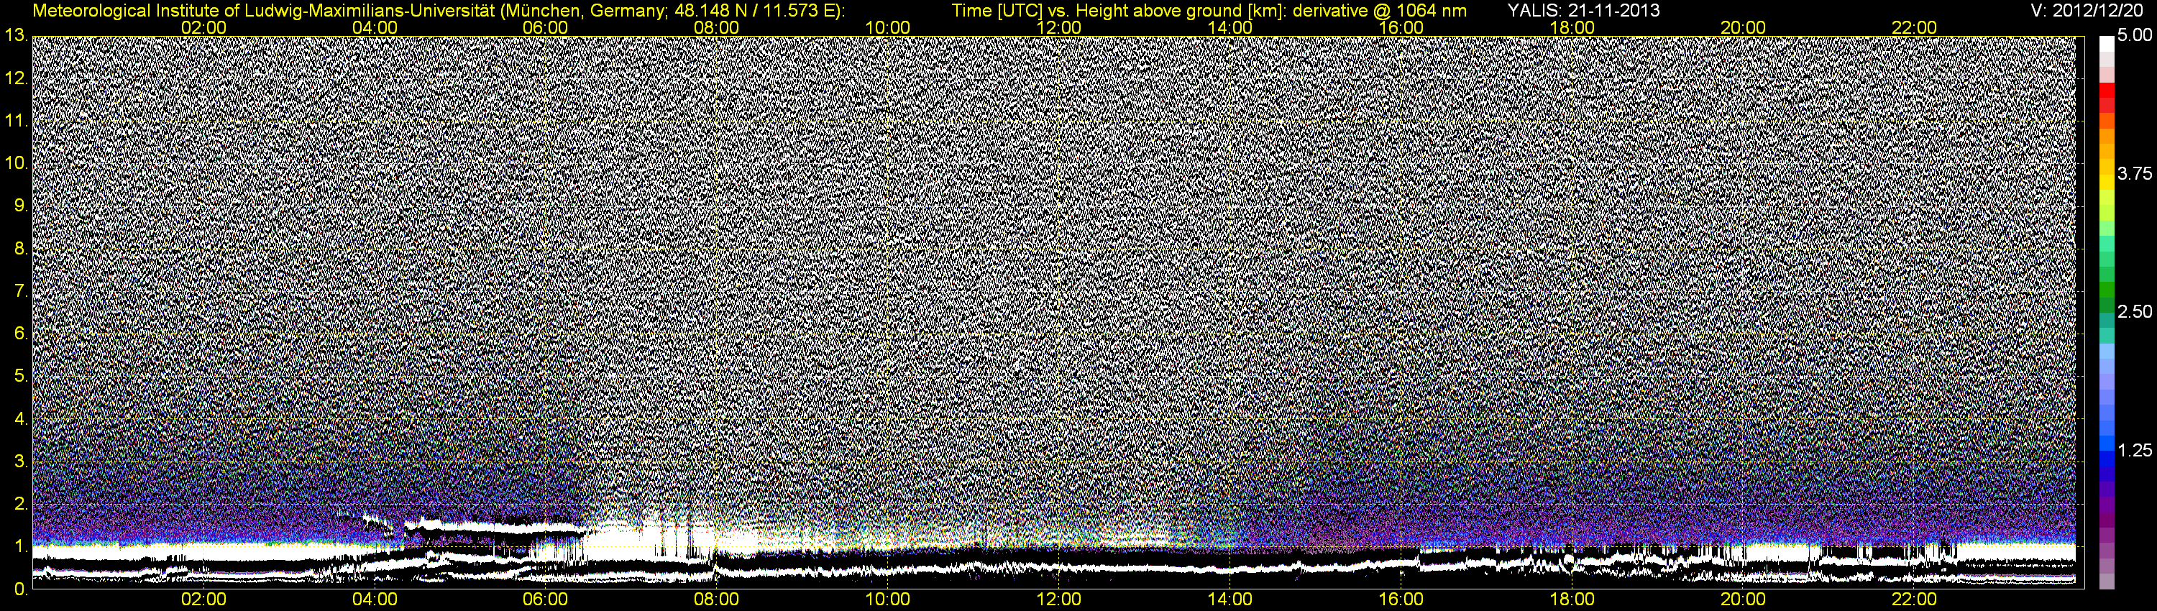Select the 5.00 value on the color scale
Viewport: 2157px width, 611px height.
2135,36
